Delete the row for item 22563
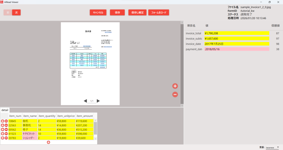Screen dimensions: 283x150 pyautogui.click(x=6, y=125)
